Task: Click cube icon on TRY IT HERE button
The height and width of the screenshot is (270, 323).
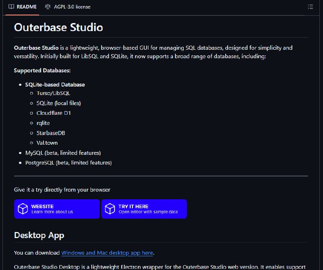Action: coord(110,209)
